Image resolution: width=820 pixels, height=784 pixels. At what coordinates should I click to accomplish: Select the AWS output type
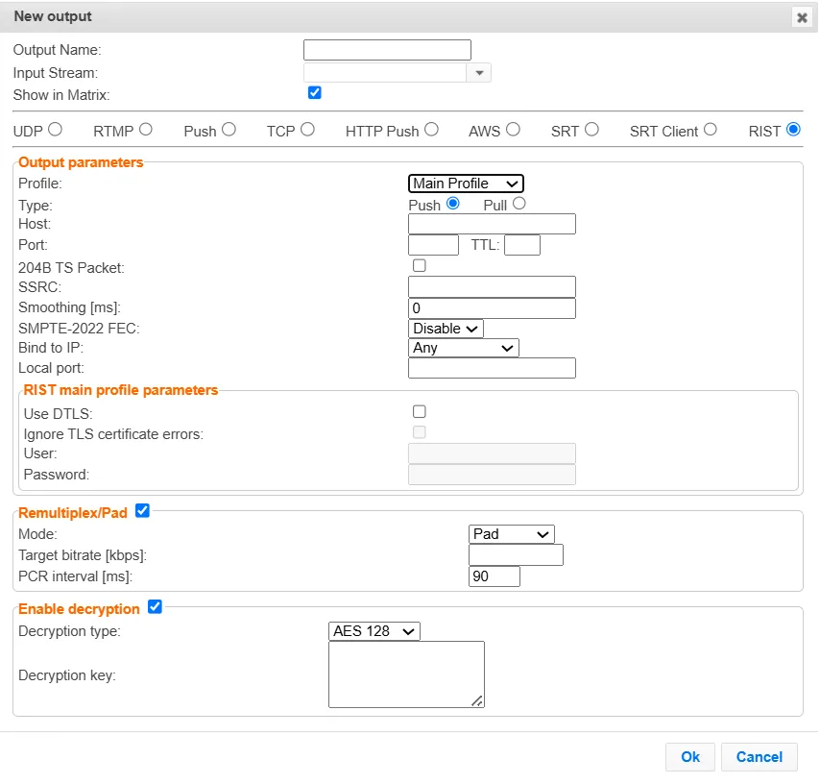click(513, 130)
